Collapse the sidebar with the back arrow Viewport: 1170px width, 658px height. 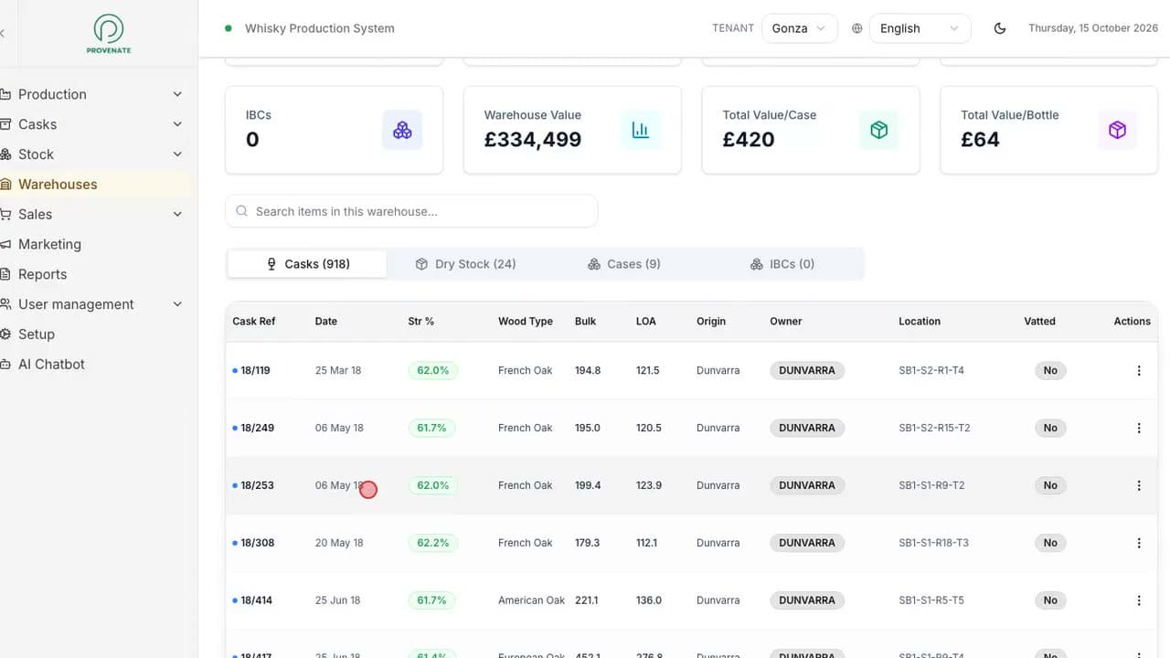3,33
